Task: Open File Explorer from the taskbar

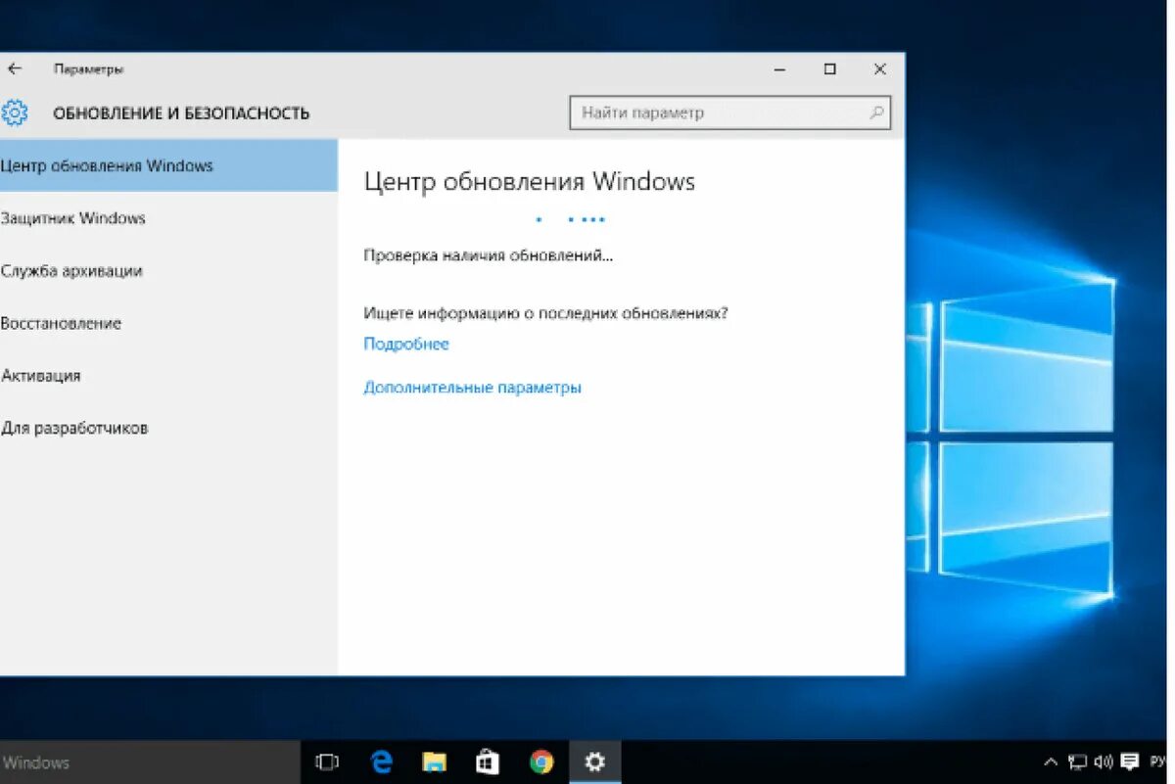Action: pos(434,761)
